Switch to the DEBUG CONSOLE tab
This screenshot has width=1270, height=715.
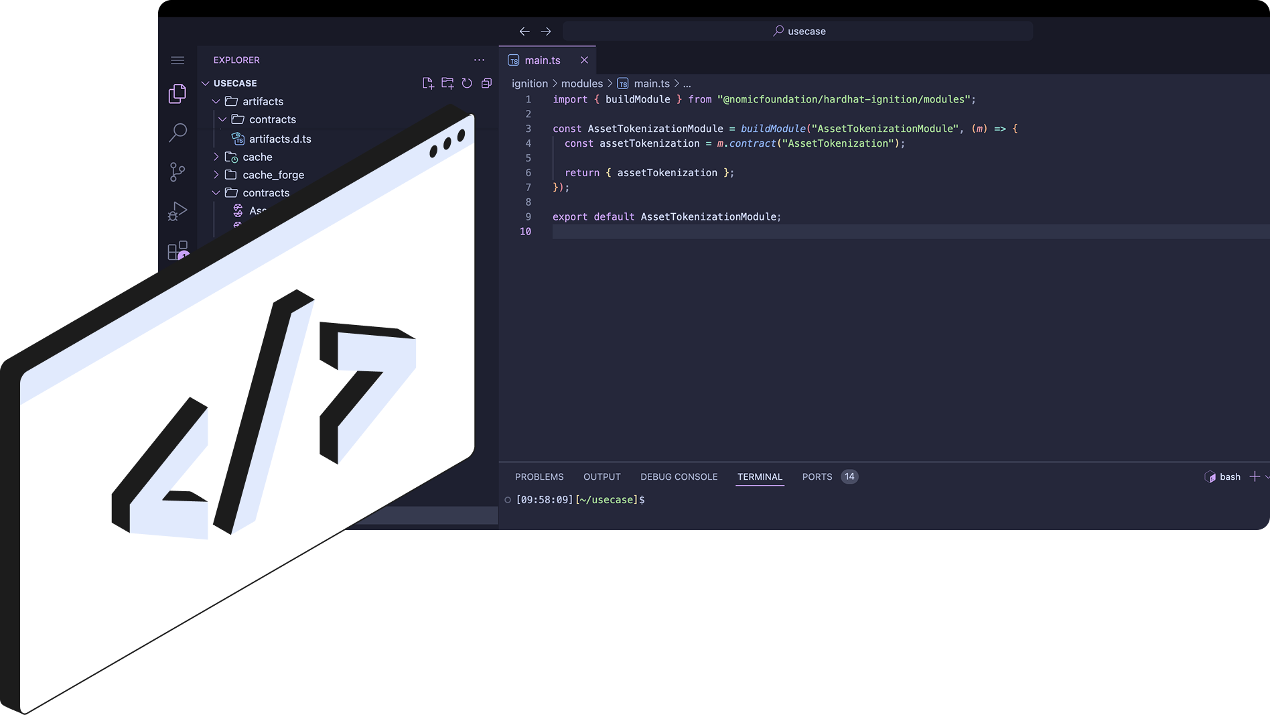(x=679, y=476)
